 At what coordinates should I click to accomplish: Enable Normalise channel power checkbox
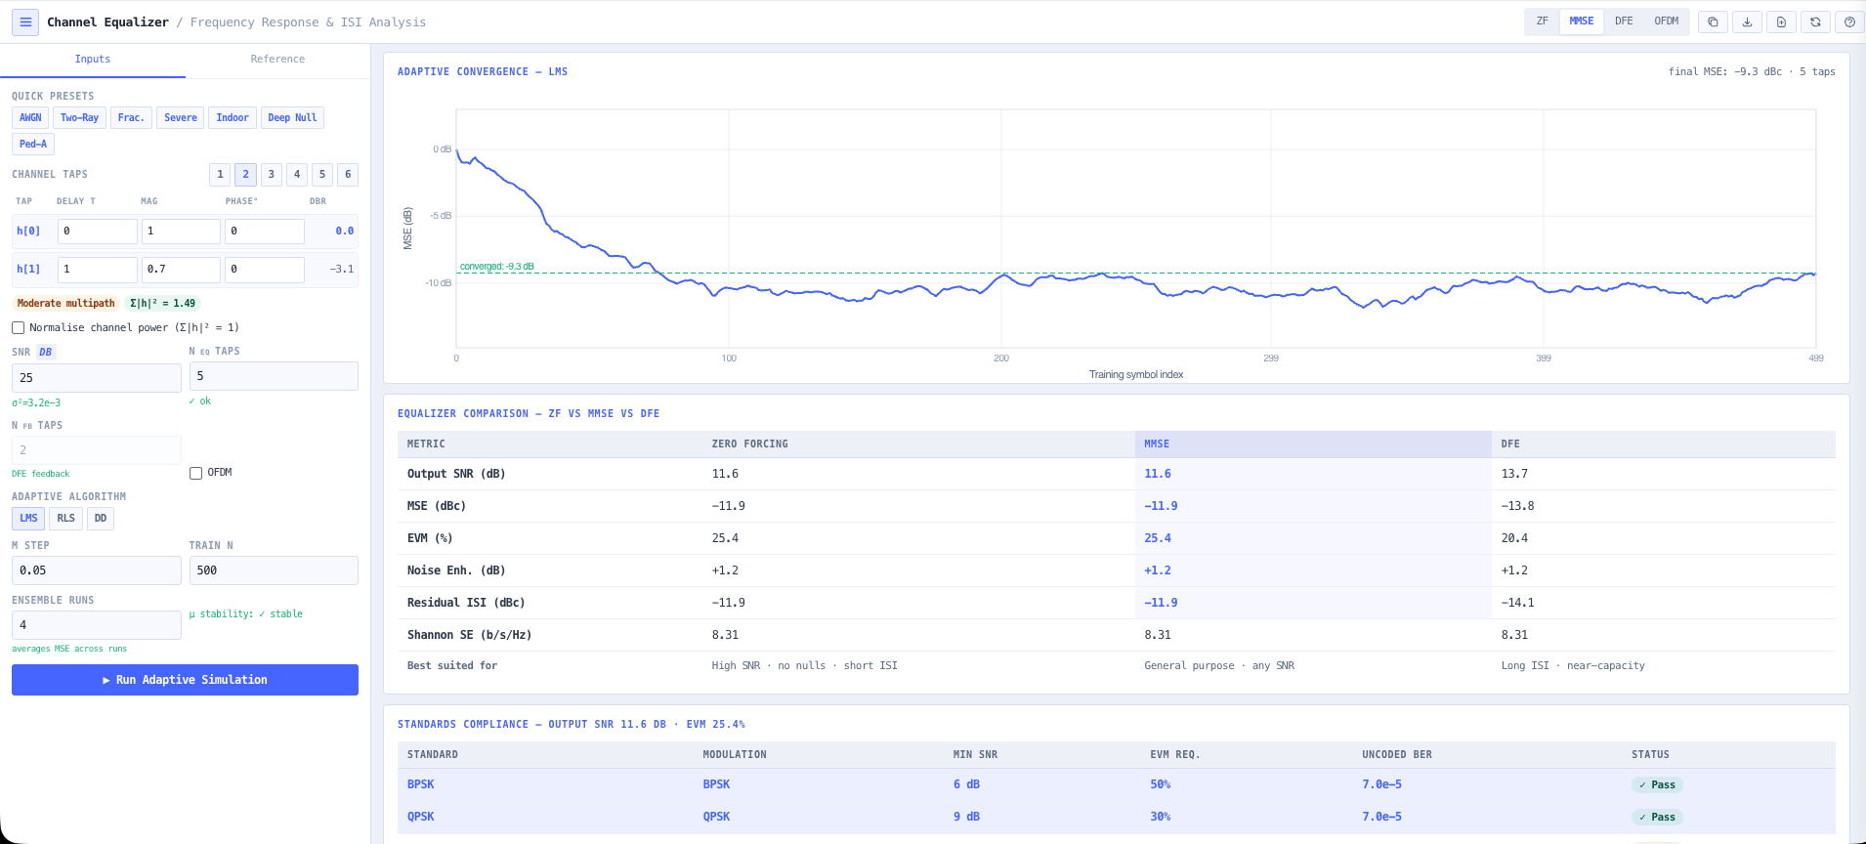point(18,327)
